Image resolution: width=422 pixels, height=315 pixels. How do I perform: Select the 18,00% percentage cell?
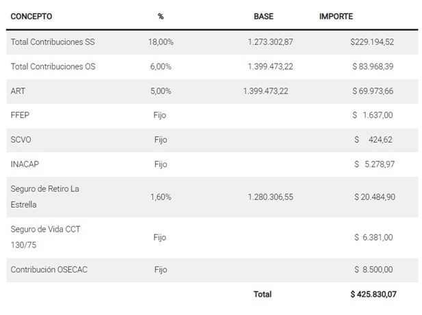click(161, 42)
